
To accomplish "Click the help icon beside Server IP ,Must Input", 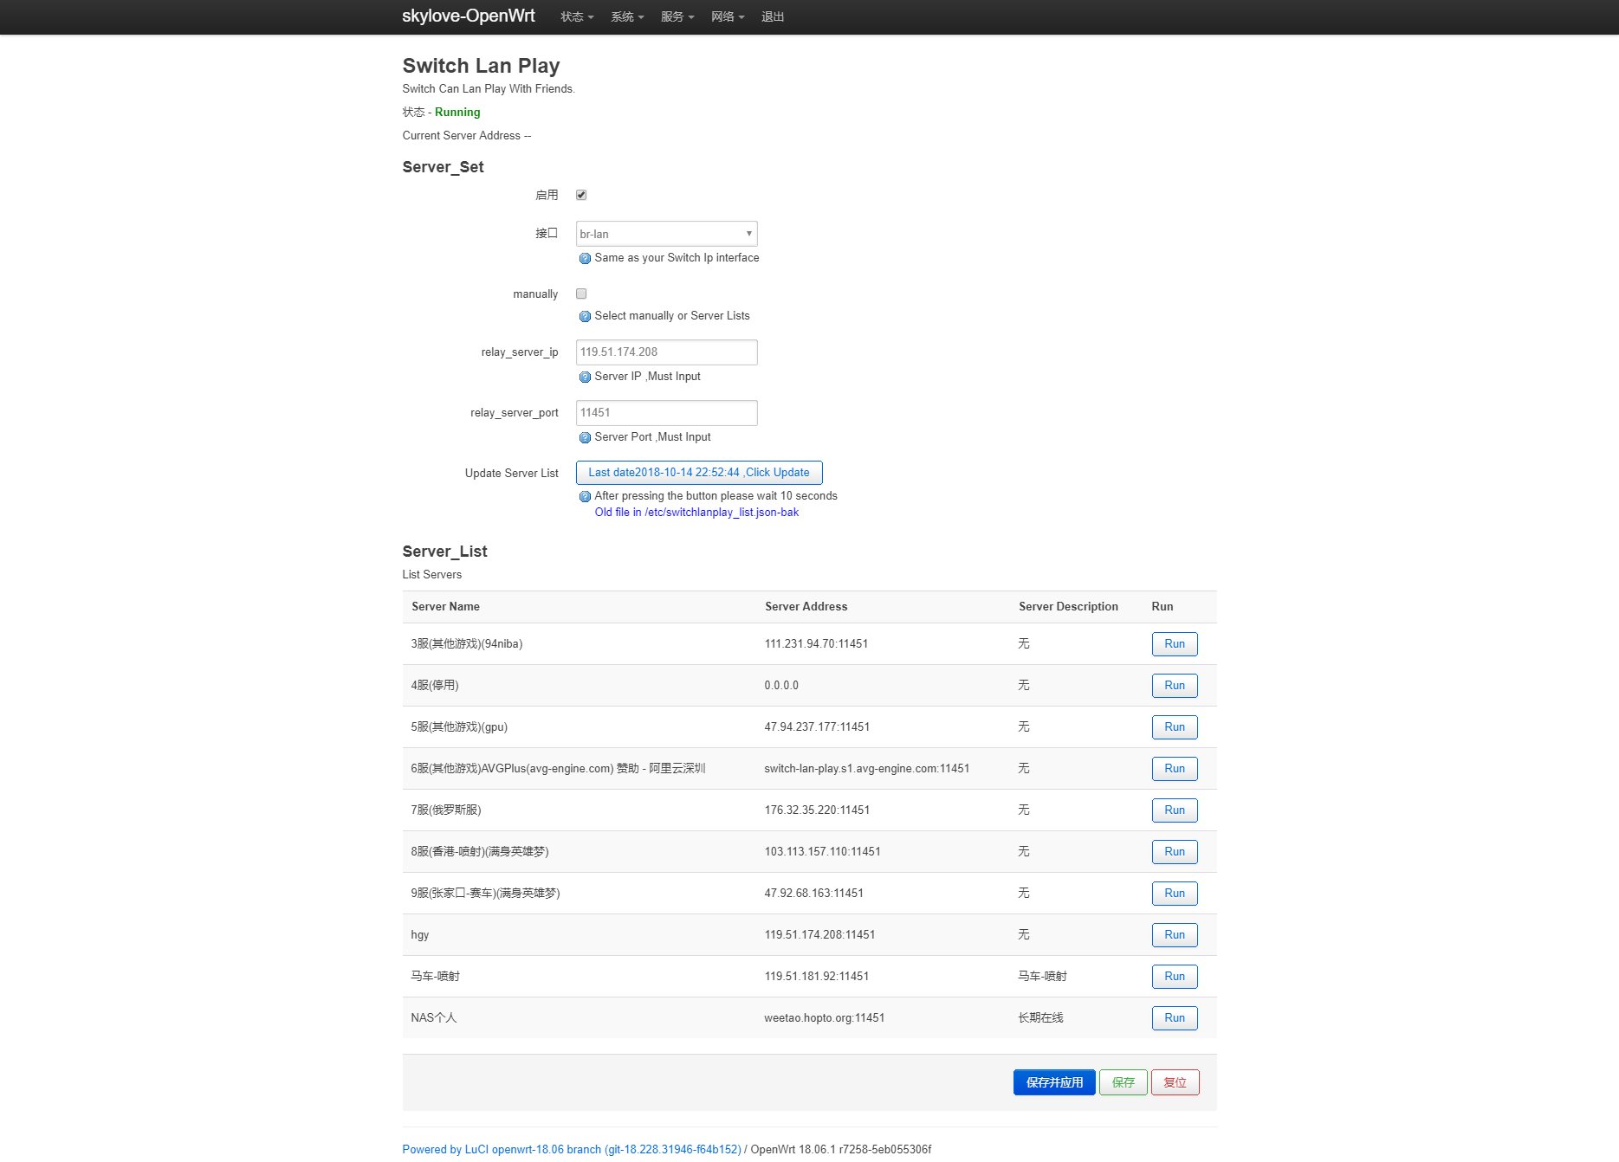I will point(585,377).
